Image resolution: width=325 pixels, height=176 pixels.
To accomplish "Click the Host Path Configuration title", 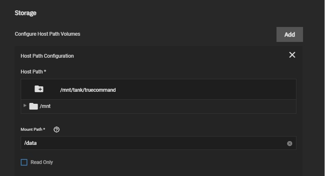I will [x=47, y=56].
